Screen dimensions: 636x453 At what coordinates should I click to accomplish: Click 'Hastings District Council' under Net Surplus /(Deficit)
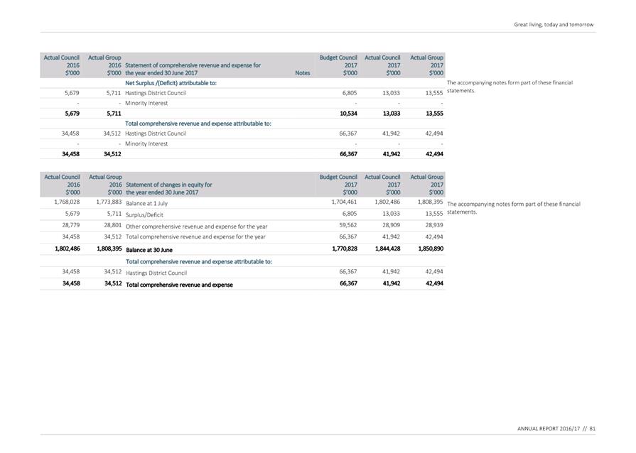click(156, 93)
